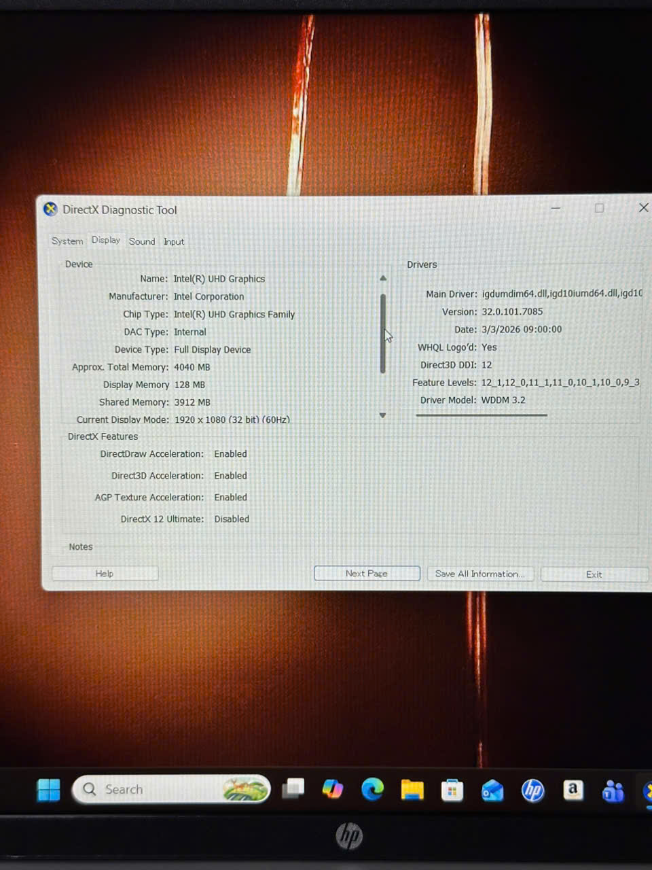Click Direct3D DDI '12' value
652x870 pixels.
point(486,365)
